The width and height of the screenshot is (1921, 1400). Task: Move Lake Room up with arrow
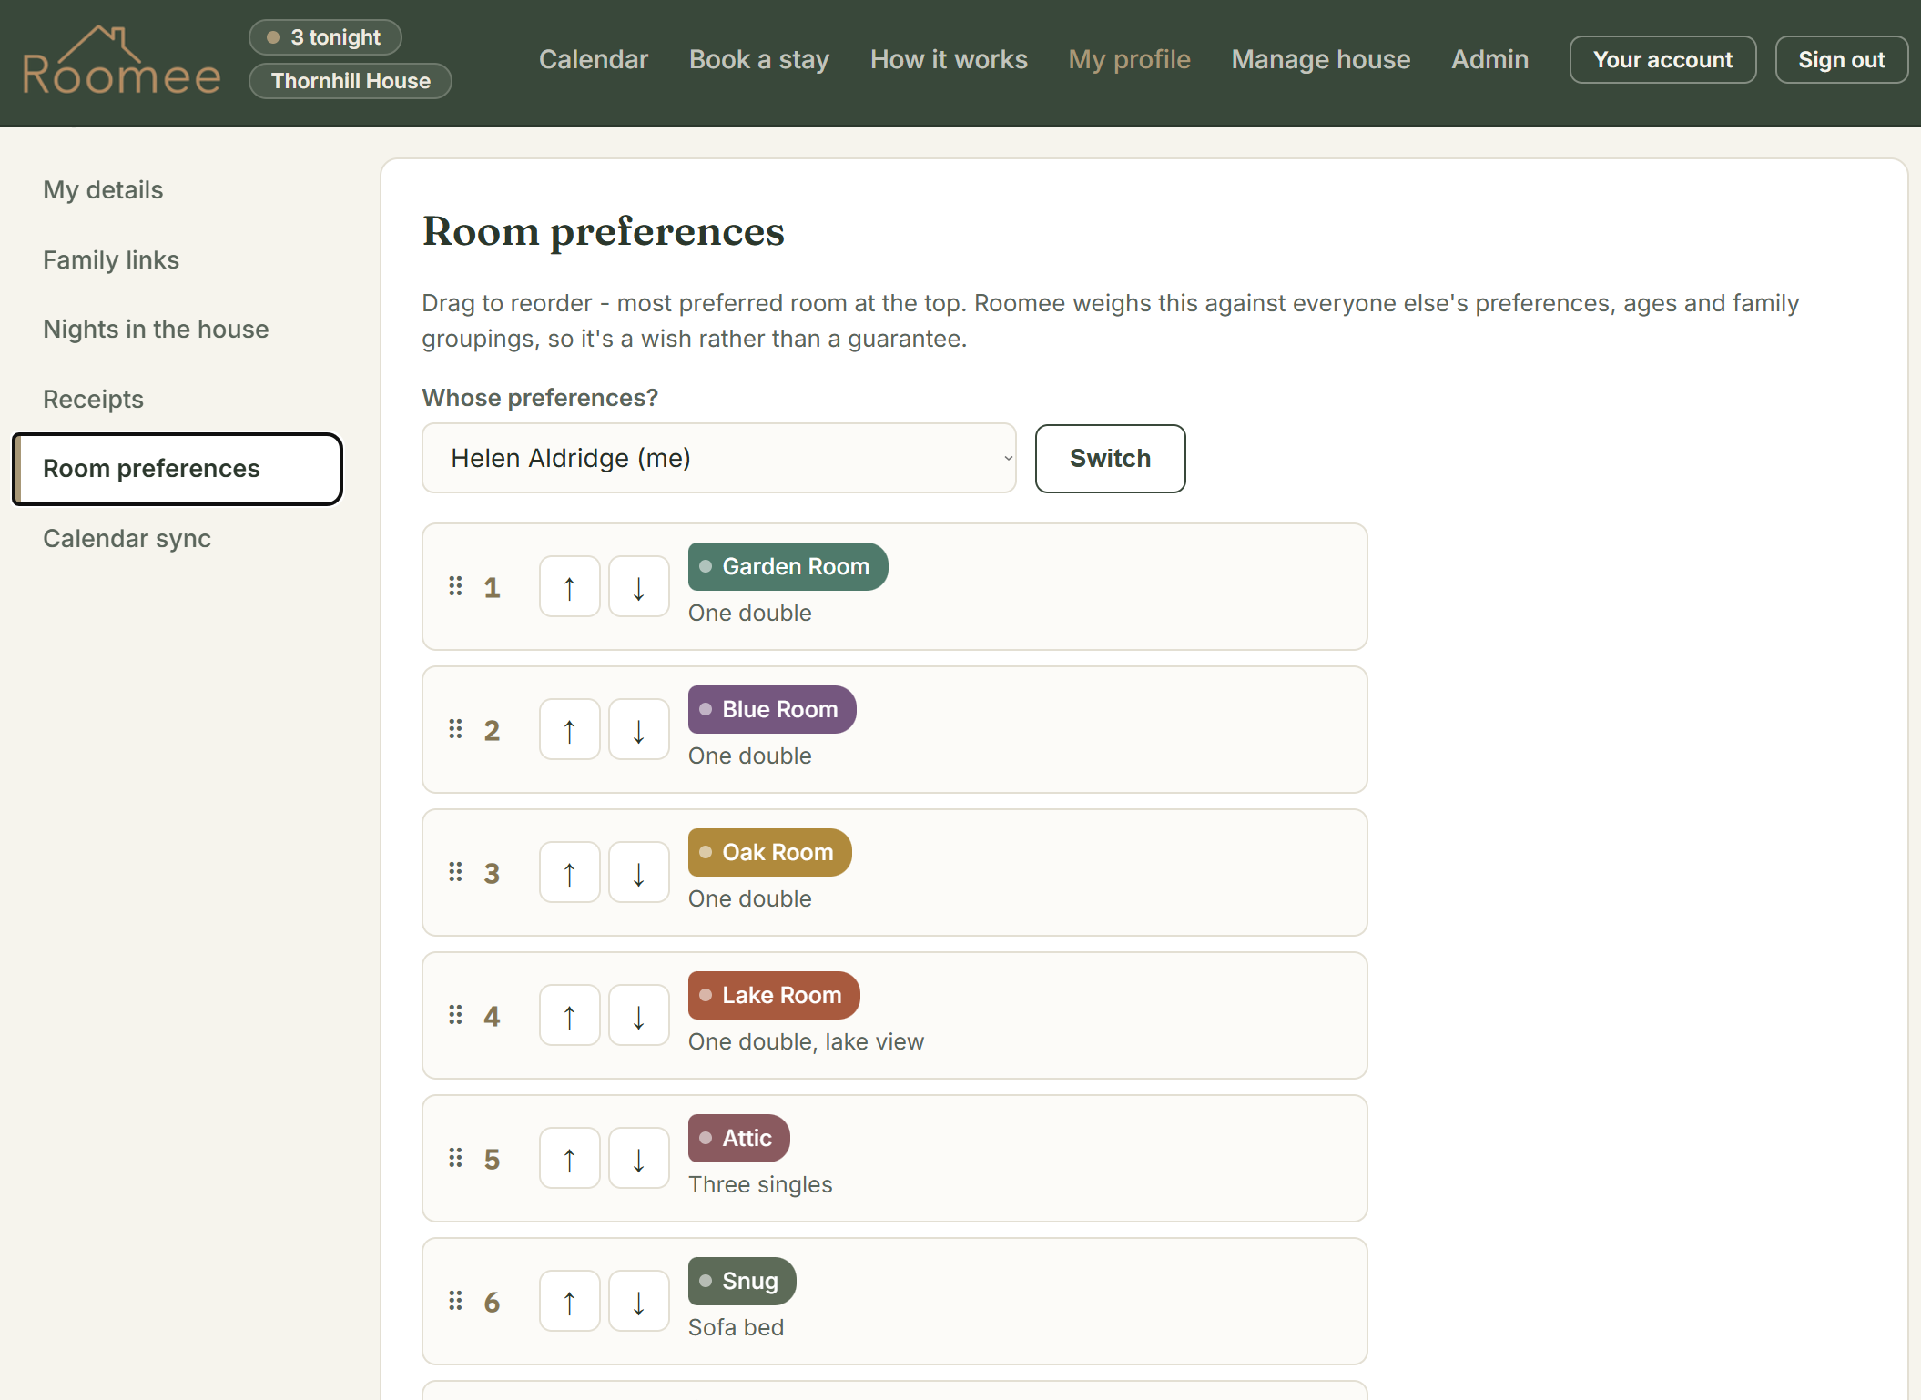pos(570,1016)
